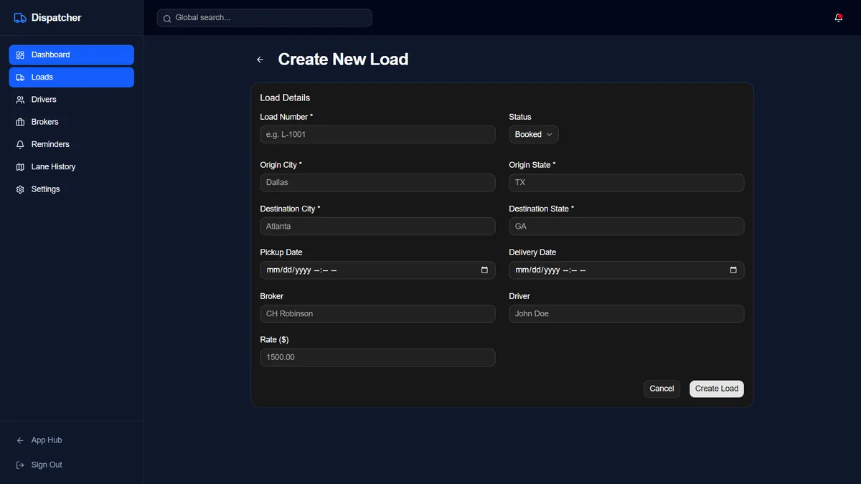Open the Delivery Date calendar picker icon
861x484 pixels.
733,270
